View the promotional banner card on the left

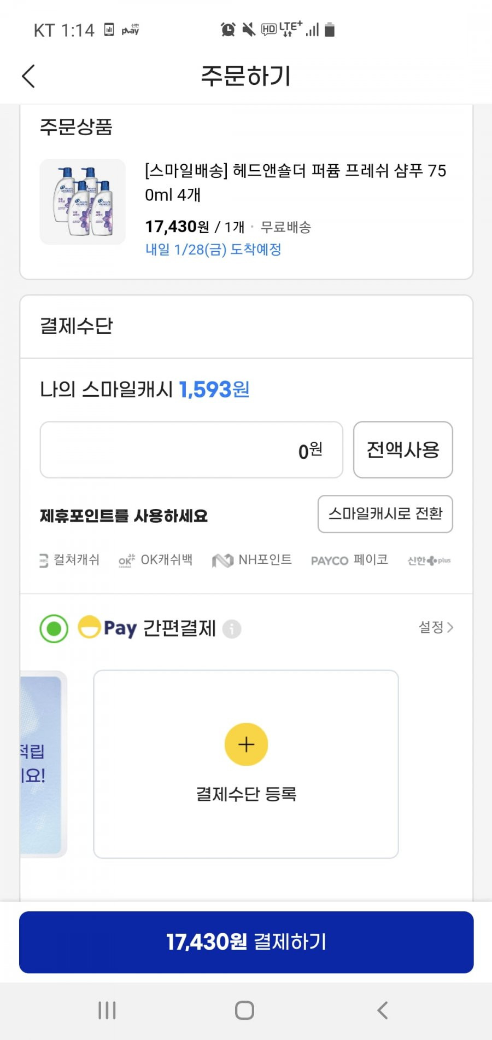pyautogui.click(x=43, y=764)
